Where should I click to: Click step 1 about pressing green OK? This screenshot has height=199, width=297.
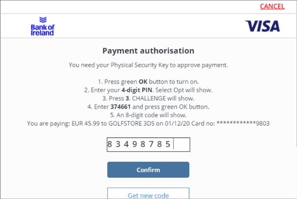[x=148, y=82]
